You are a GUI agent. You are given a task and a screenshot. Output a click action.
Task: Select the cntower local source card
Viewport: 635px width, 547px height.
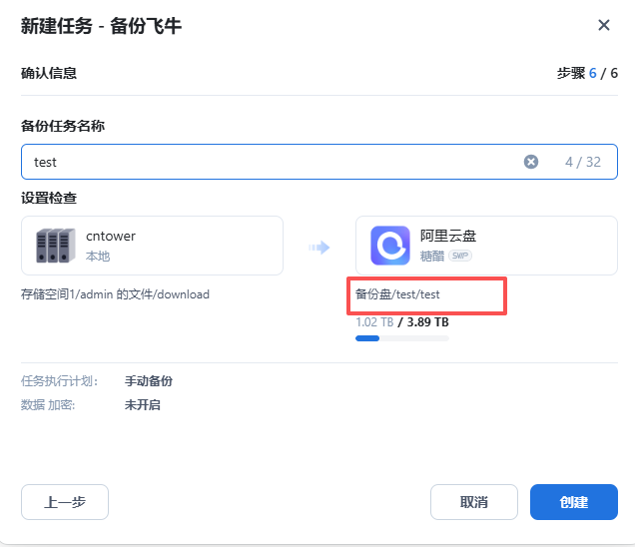click(152, 246)
